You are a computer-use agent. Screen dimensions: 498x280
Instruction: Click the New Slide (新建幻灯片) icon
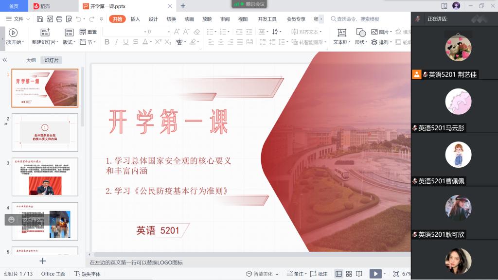click(45, 33)
